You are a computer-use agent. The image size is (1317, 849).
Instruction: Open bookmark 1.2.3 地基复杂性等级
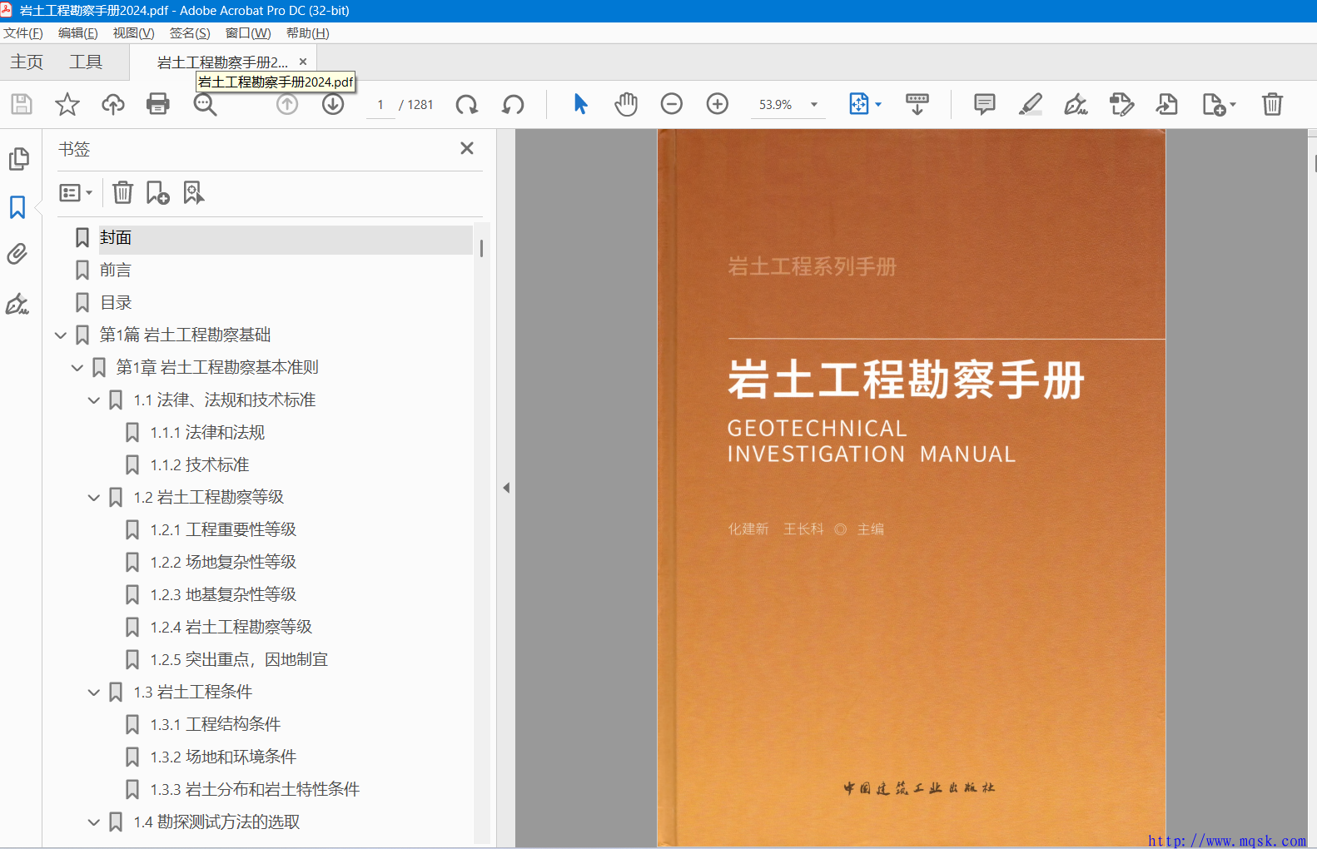223,594
